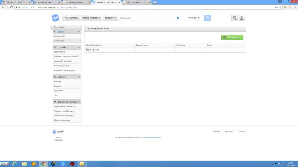Click the 'Volby' column header
Screen dimensions: 298x167
pos(210,45)
